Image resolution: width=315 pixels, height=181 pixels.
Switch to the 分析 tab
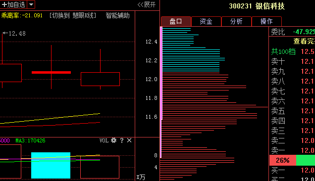[x=236, y=21]
